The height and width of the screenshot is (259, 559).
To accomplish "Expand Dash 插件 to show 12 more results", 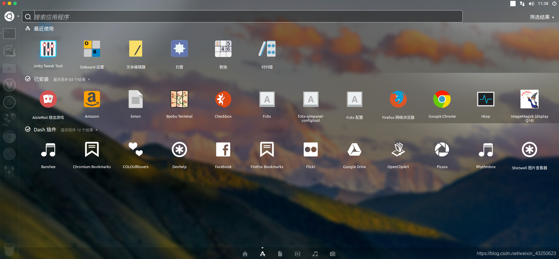I will pyautogui.click(x=79, y=130).
